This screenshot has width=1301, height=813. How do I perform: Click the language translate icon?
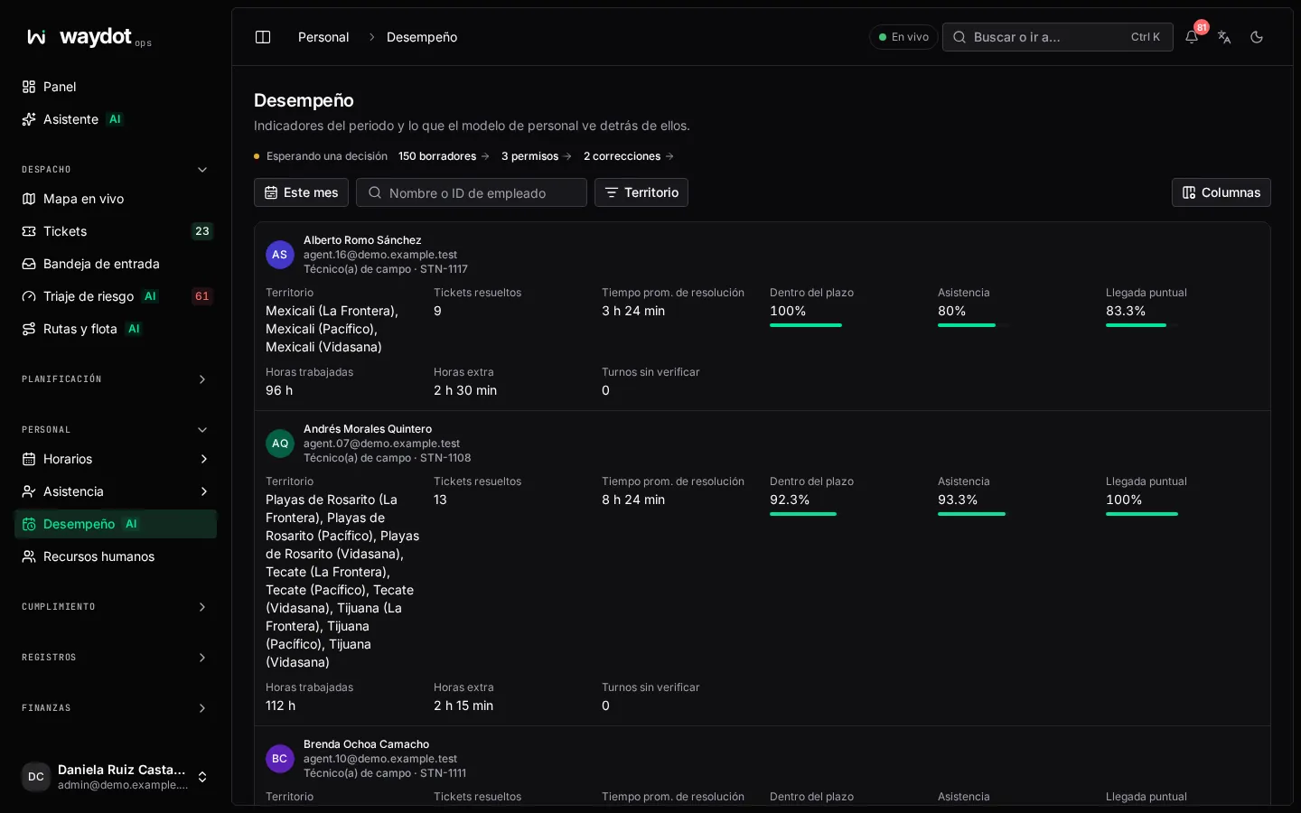[x=1224, y=37]
